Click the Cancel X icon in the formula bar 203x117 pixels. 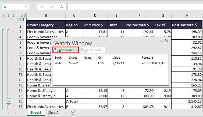[42, 7]
